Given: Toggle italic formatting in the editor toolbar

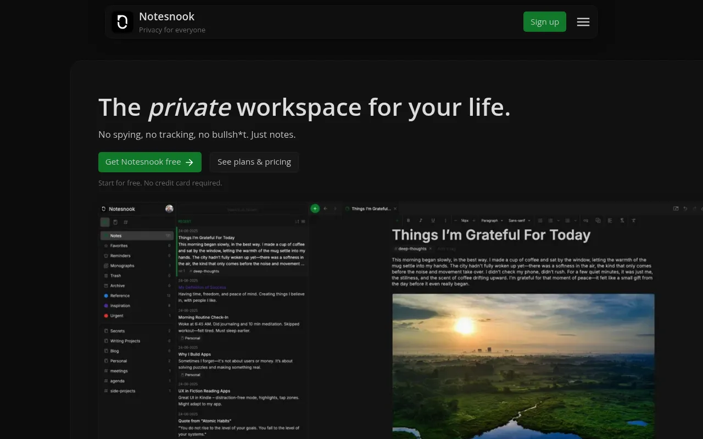Looking at the screenshot, I should (421, 221).
